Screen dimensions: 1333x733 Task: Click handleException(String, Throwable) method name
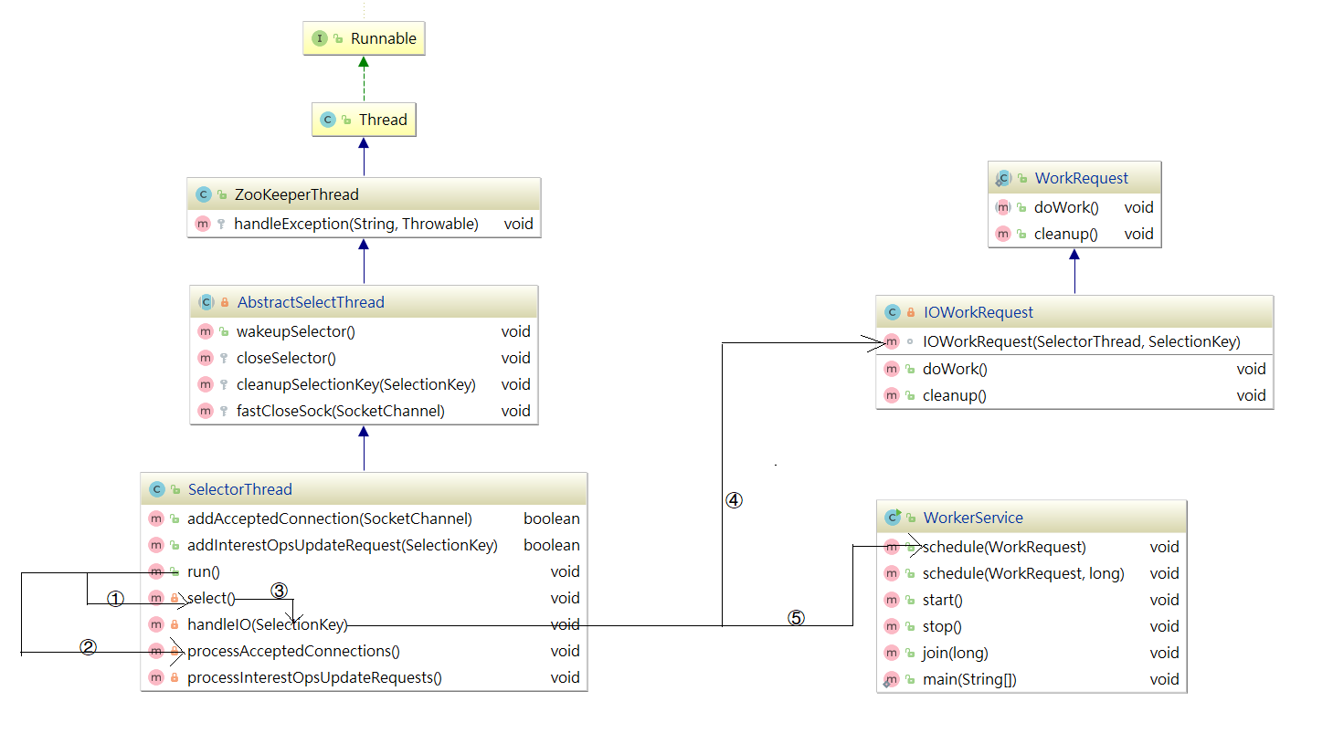point(356,224)
